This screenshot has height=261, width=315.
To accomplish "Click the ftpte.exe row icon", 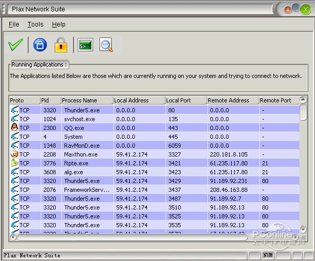I will click(x=14, y=163).
